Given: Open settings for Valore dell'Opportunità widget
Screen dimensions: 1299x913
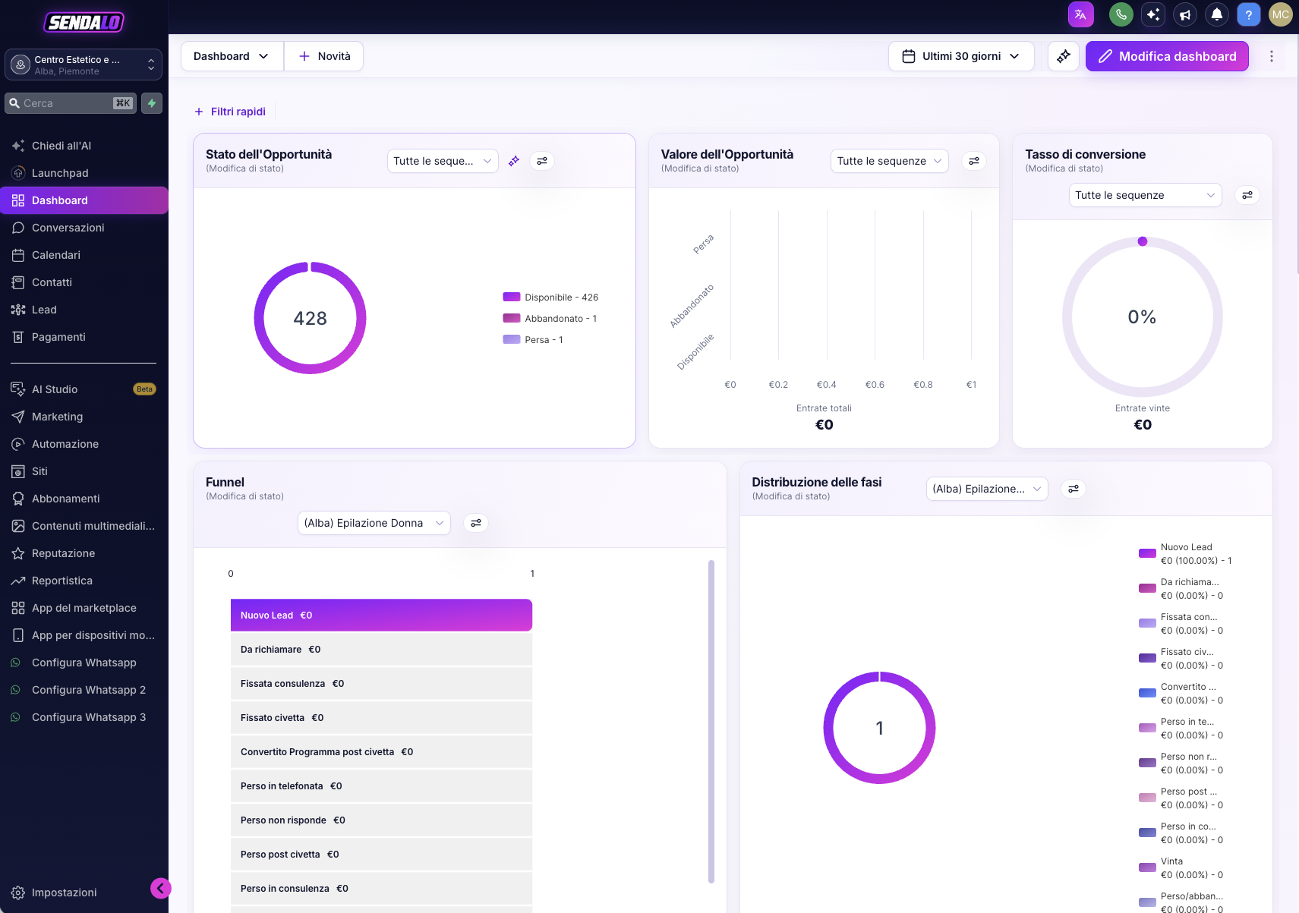Looking at the screenshot, I should (x=974, y=161).
